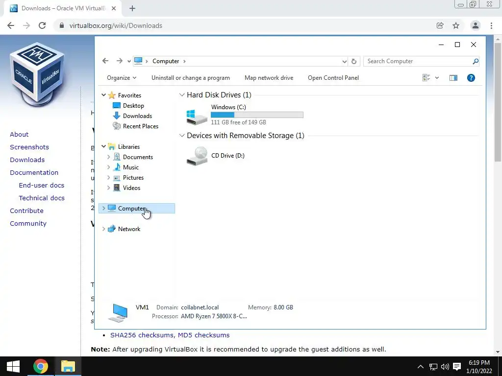This screenshot has height=376, width=502.
Task: Reload the Chrome page
Action: pyautogui.click(x=42, y=25)
